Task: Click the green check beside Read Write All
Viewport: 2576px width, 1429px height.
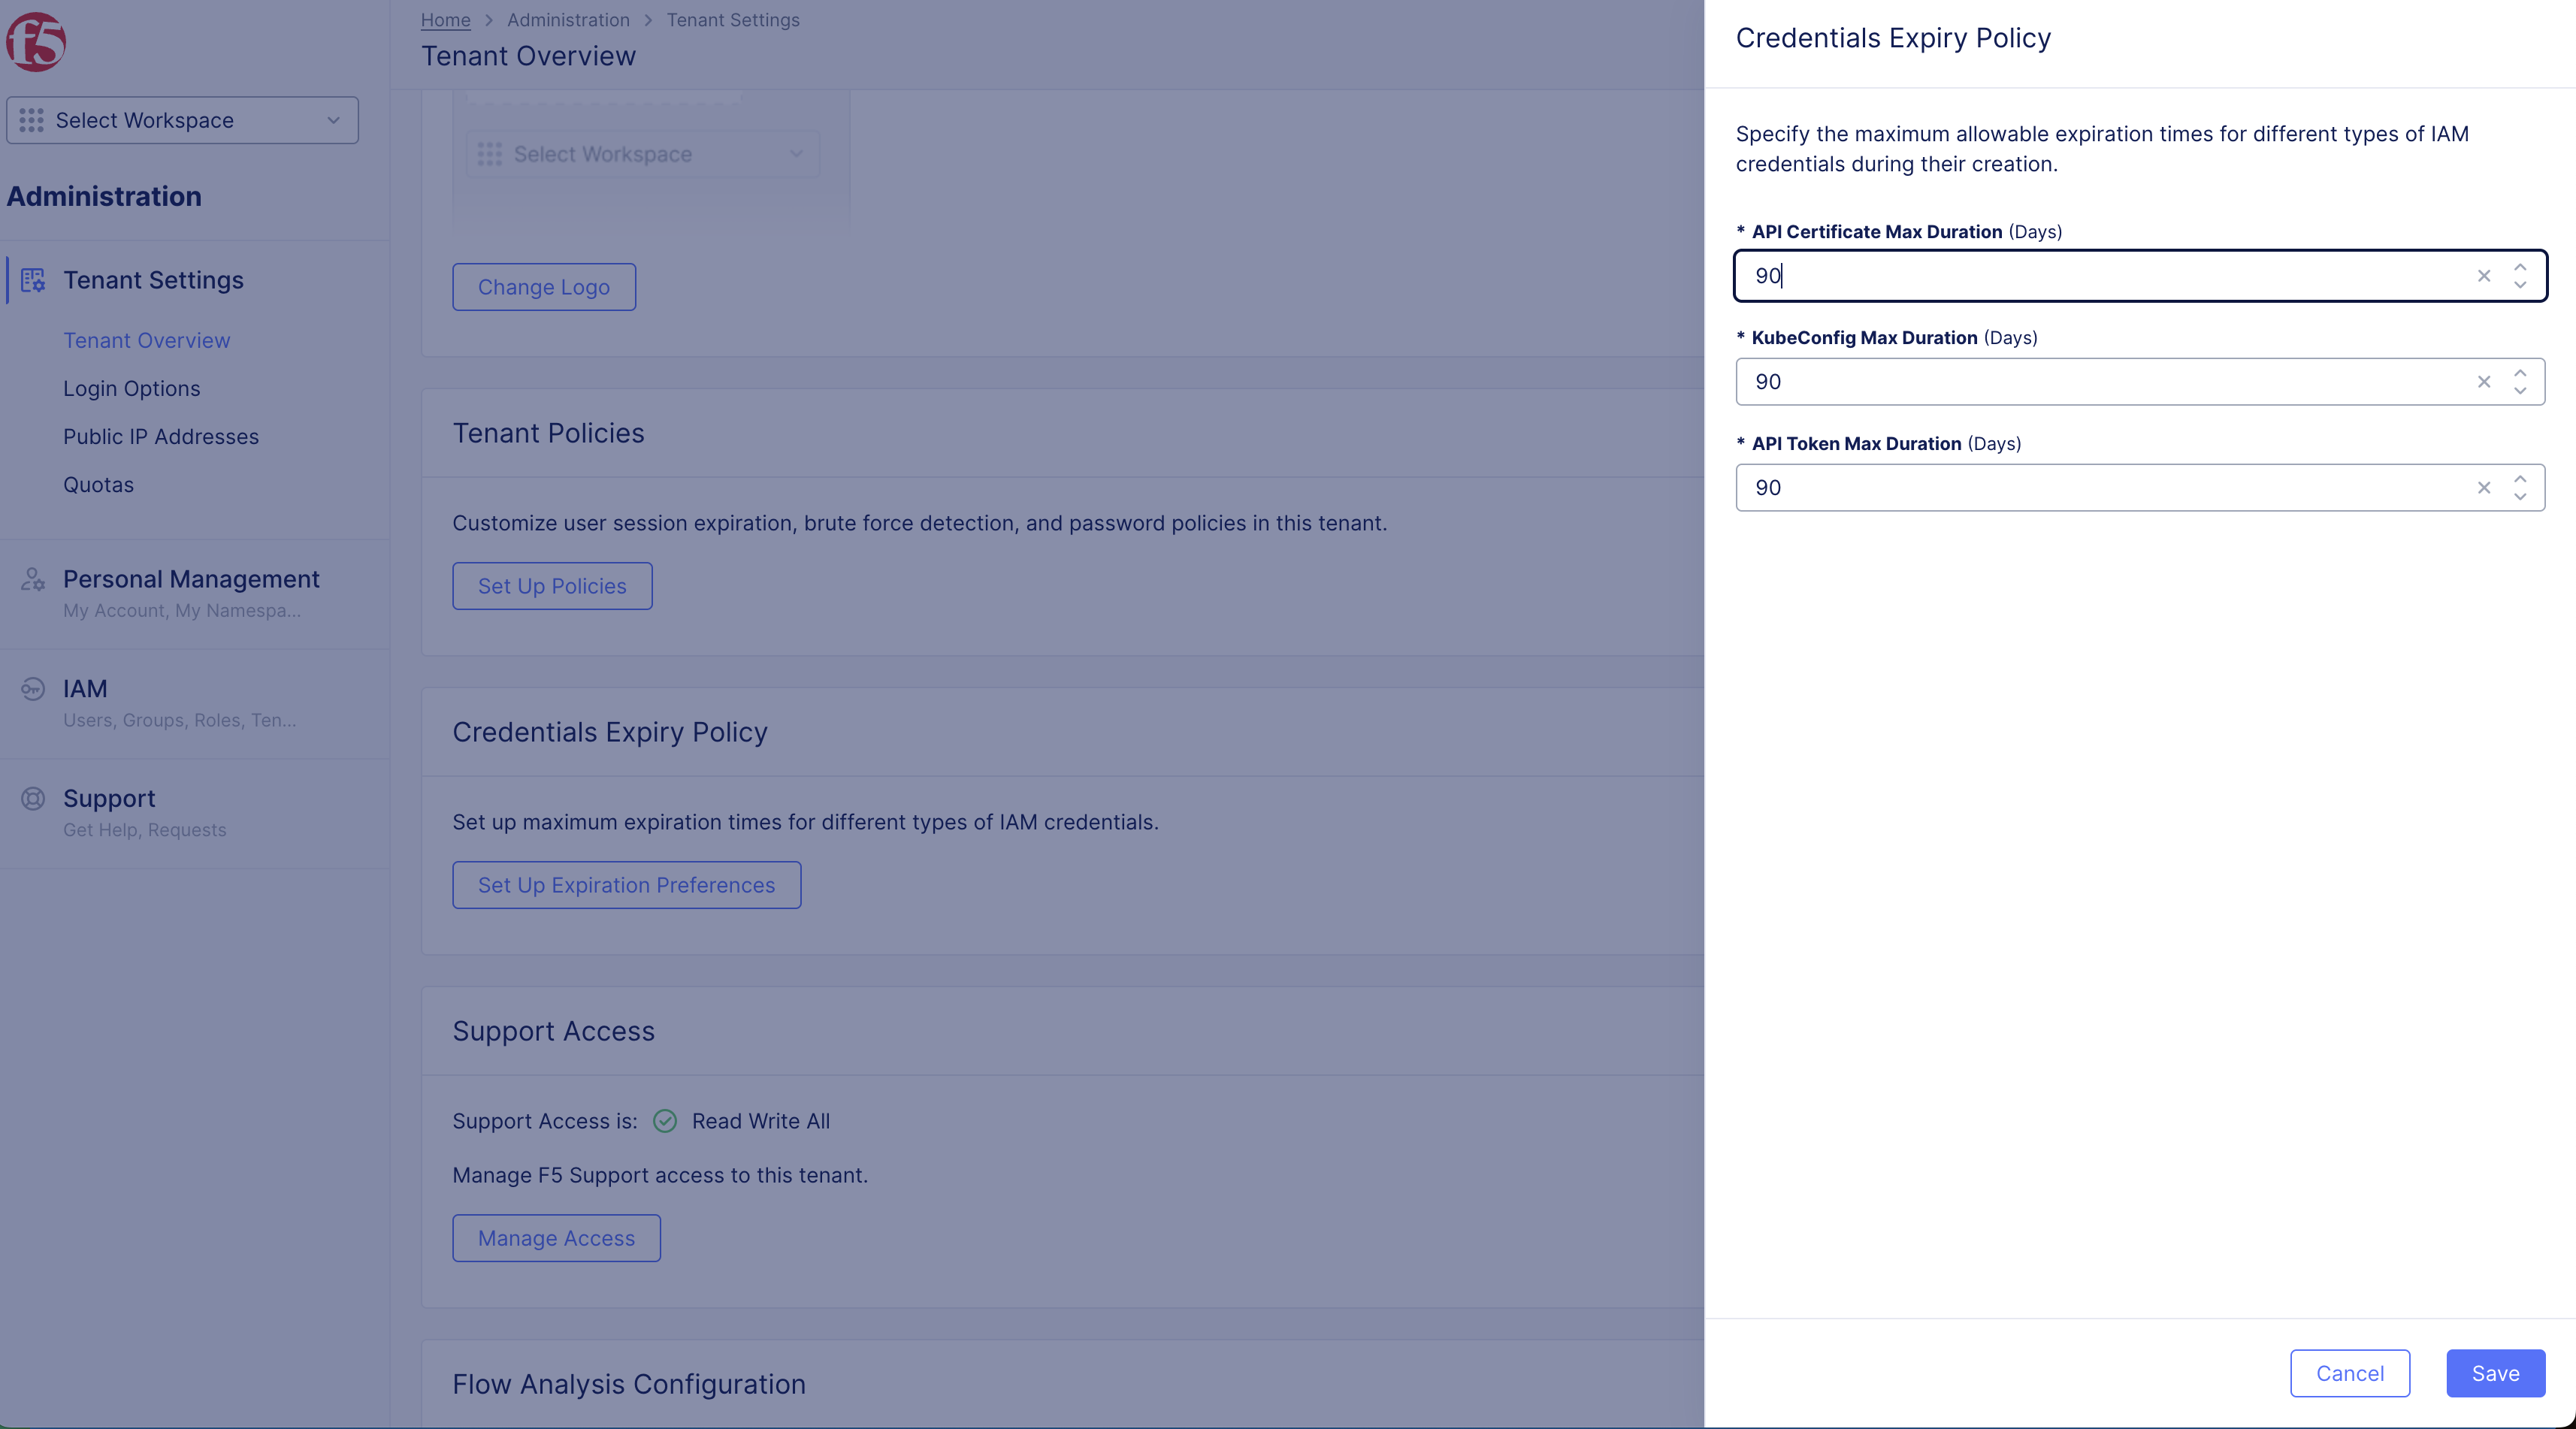Action: pos(665,1121)
